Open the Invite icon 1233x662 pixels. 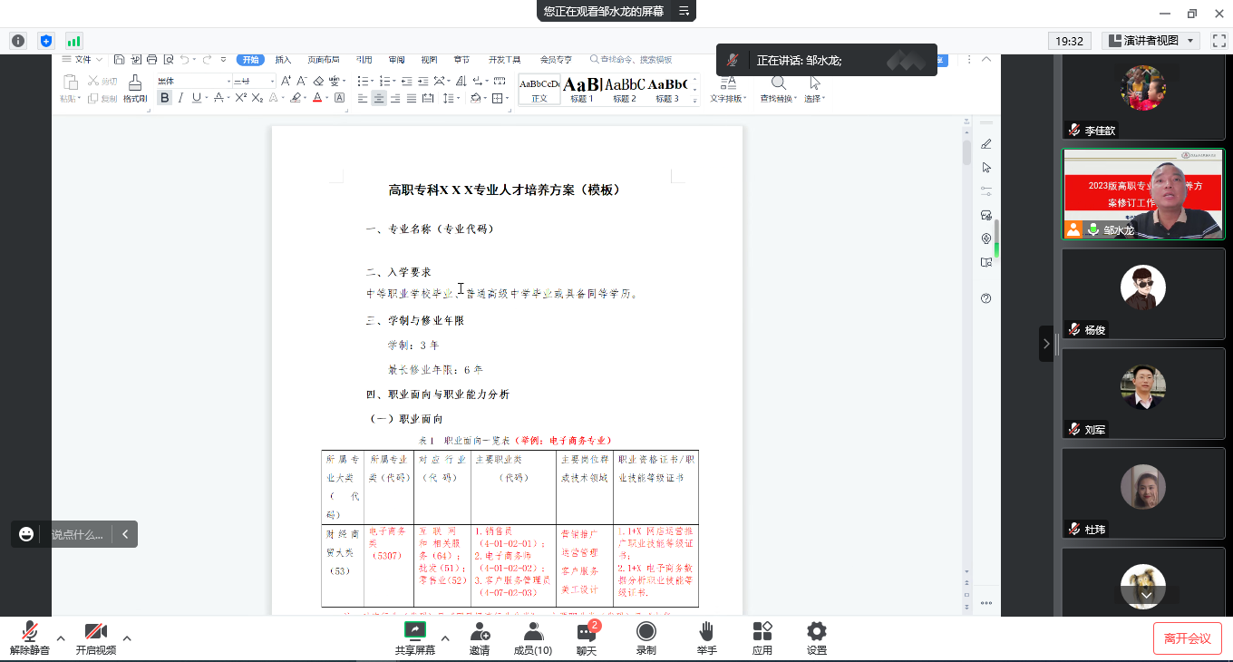tap(480, 631)
